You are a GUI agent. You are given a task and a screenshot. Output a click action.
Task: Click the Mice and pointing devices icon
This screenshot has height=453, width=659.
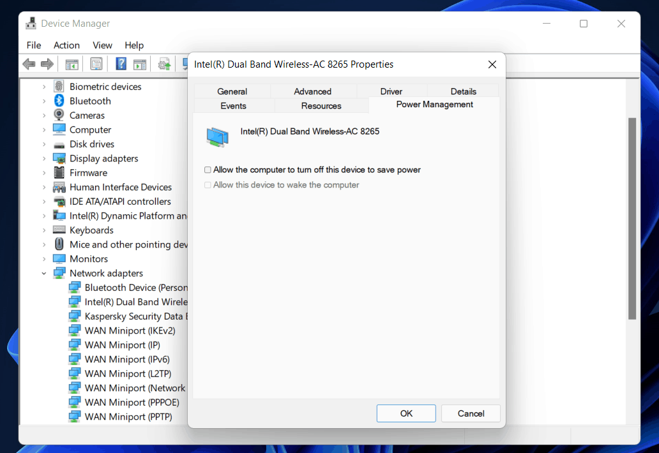pos(59,244)
